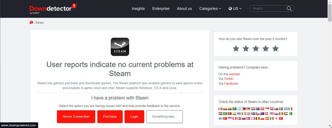Select the Portugal flag

pos(230,114)
